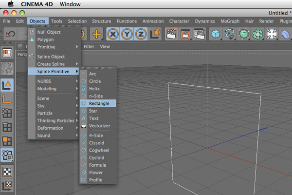The image size is (292, 195).
Task: Expand the Scene submenu
Action: 55,98
